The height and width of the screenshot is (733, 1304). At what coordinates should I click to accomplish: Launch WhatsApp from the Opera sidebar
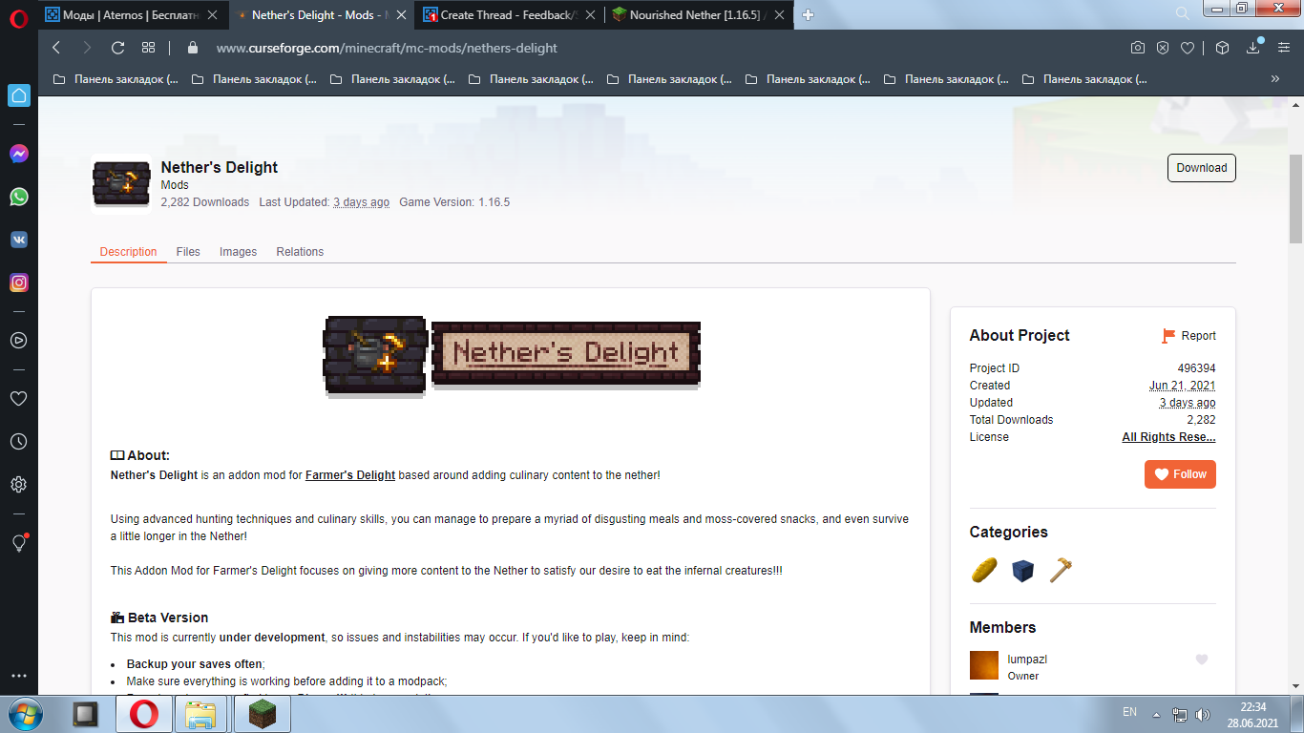(x=18, y=197)
